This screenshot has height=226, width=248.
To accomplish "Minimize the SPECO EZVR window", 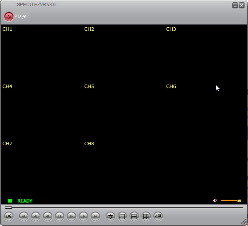I will click(235, 5).
